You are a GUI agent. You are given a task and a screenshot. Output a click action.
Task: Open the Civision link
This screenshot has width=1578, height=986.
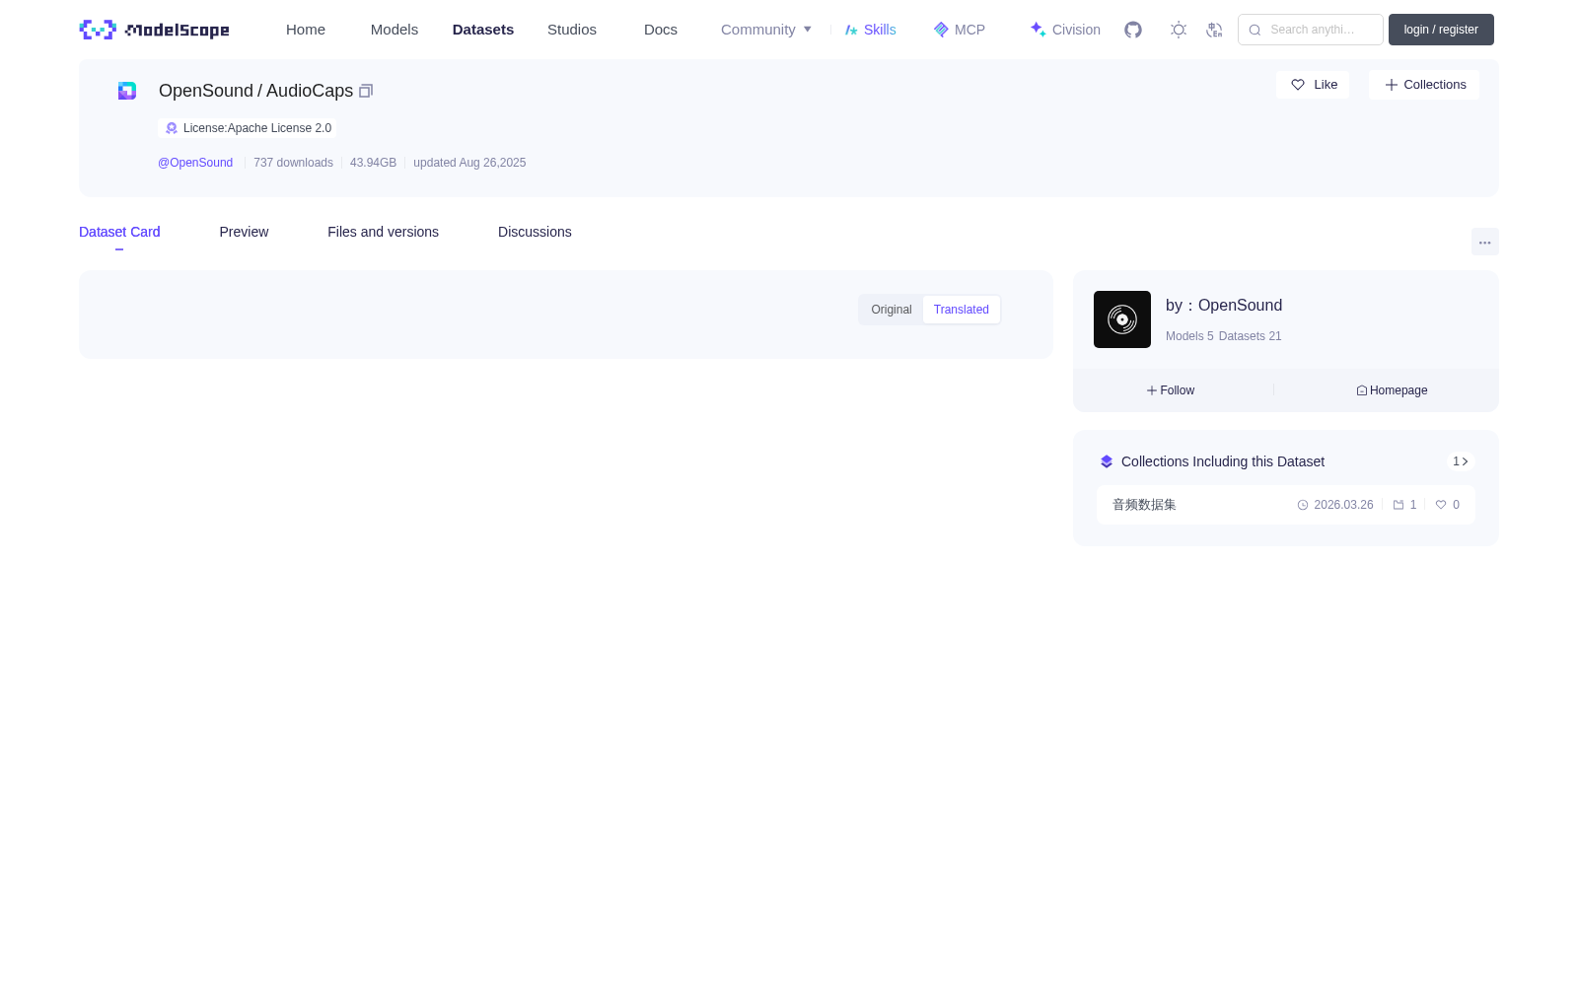pyautogui.click(x=1065, y=30)
